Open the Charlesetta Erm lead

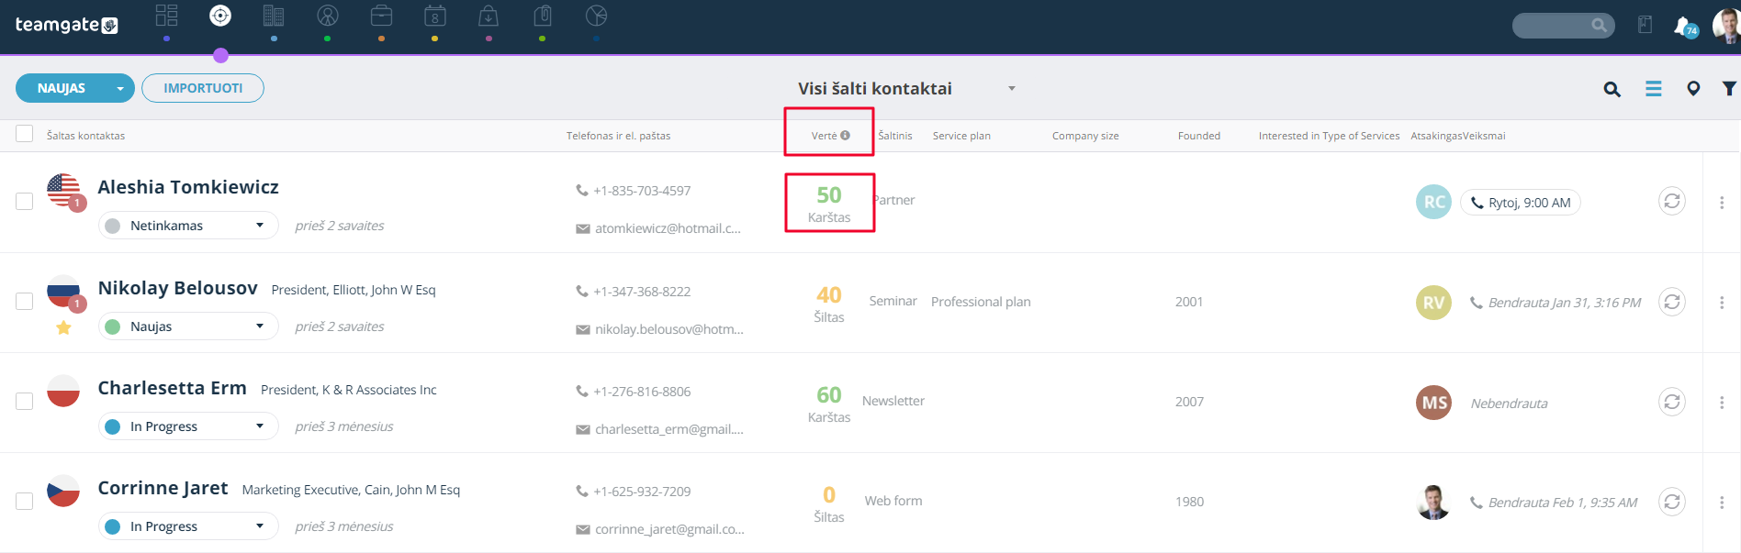173,388
